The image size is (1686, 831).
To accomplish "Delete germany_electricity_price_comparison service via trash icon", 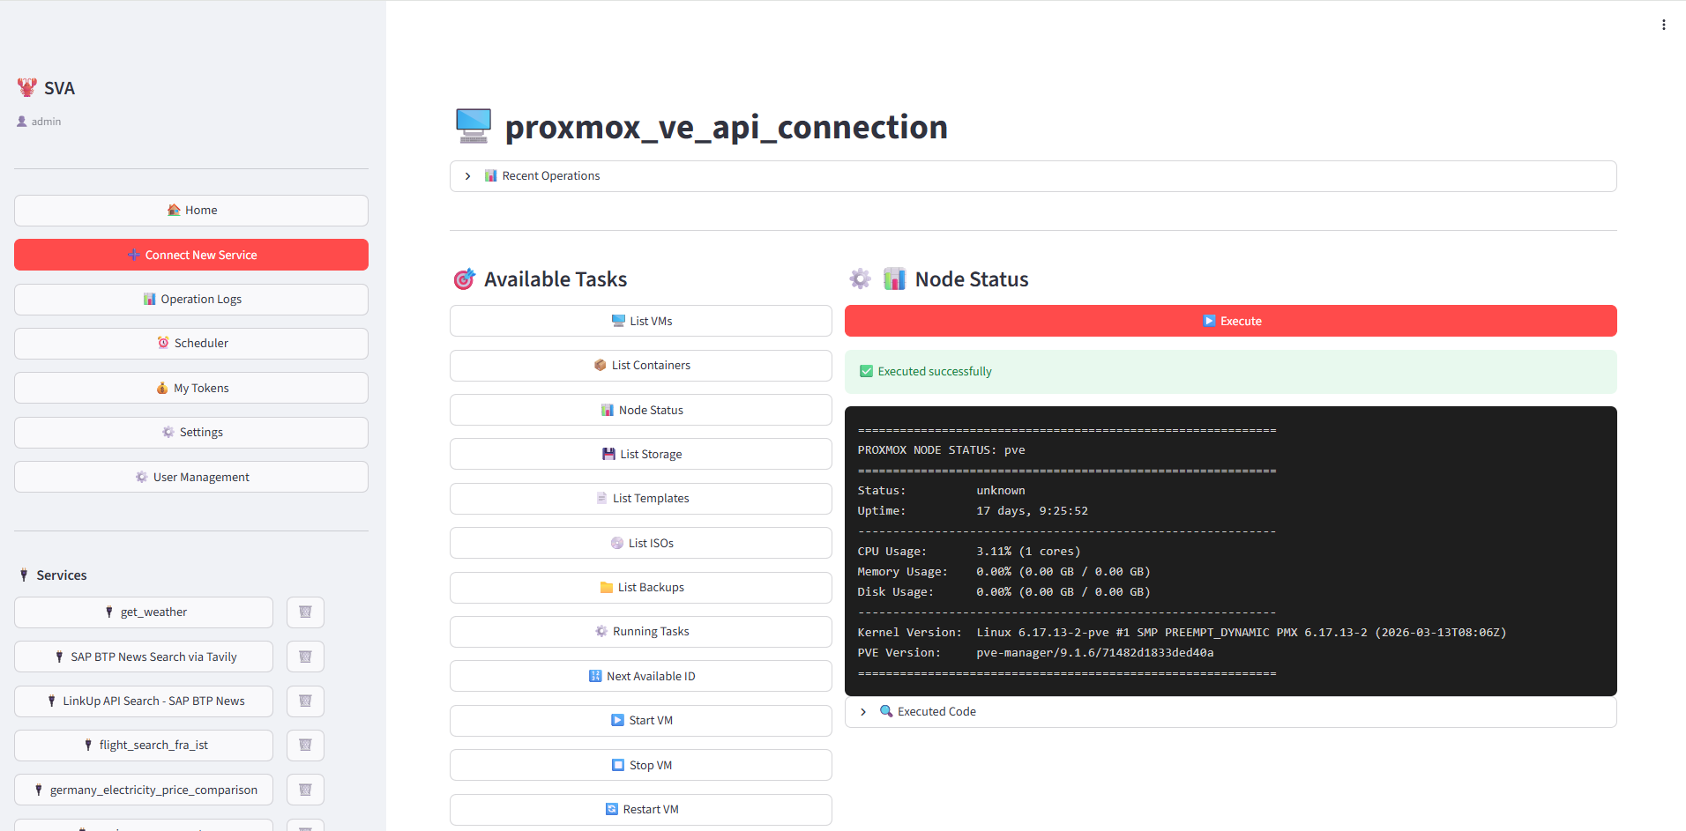I will (x=305, y=790).
